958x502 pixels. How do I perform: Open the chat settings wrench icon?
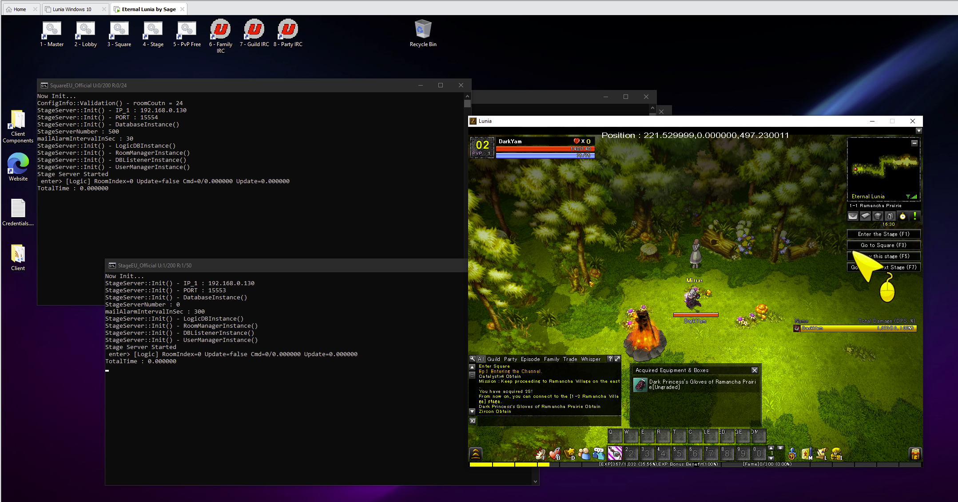pos(473,359)
